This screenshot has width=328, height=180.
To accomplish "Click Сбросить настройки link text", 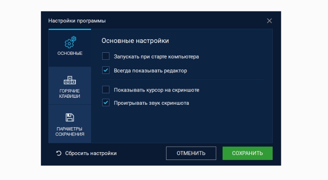I will (x=91, y=153).
